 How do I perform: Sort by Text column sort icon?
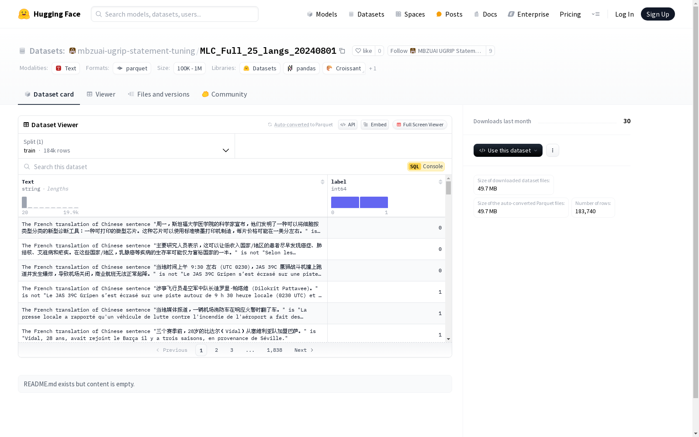[x=322, y=182]
